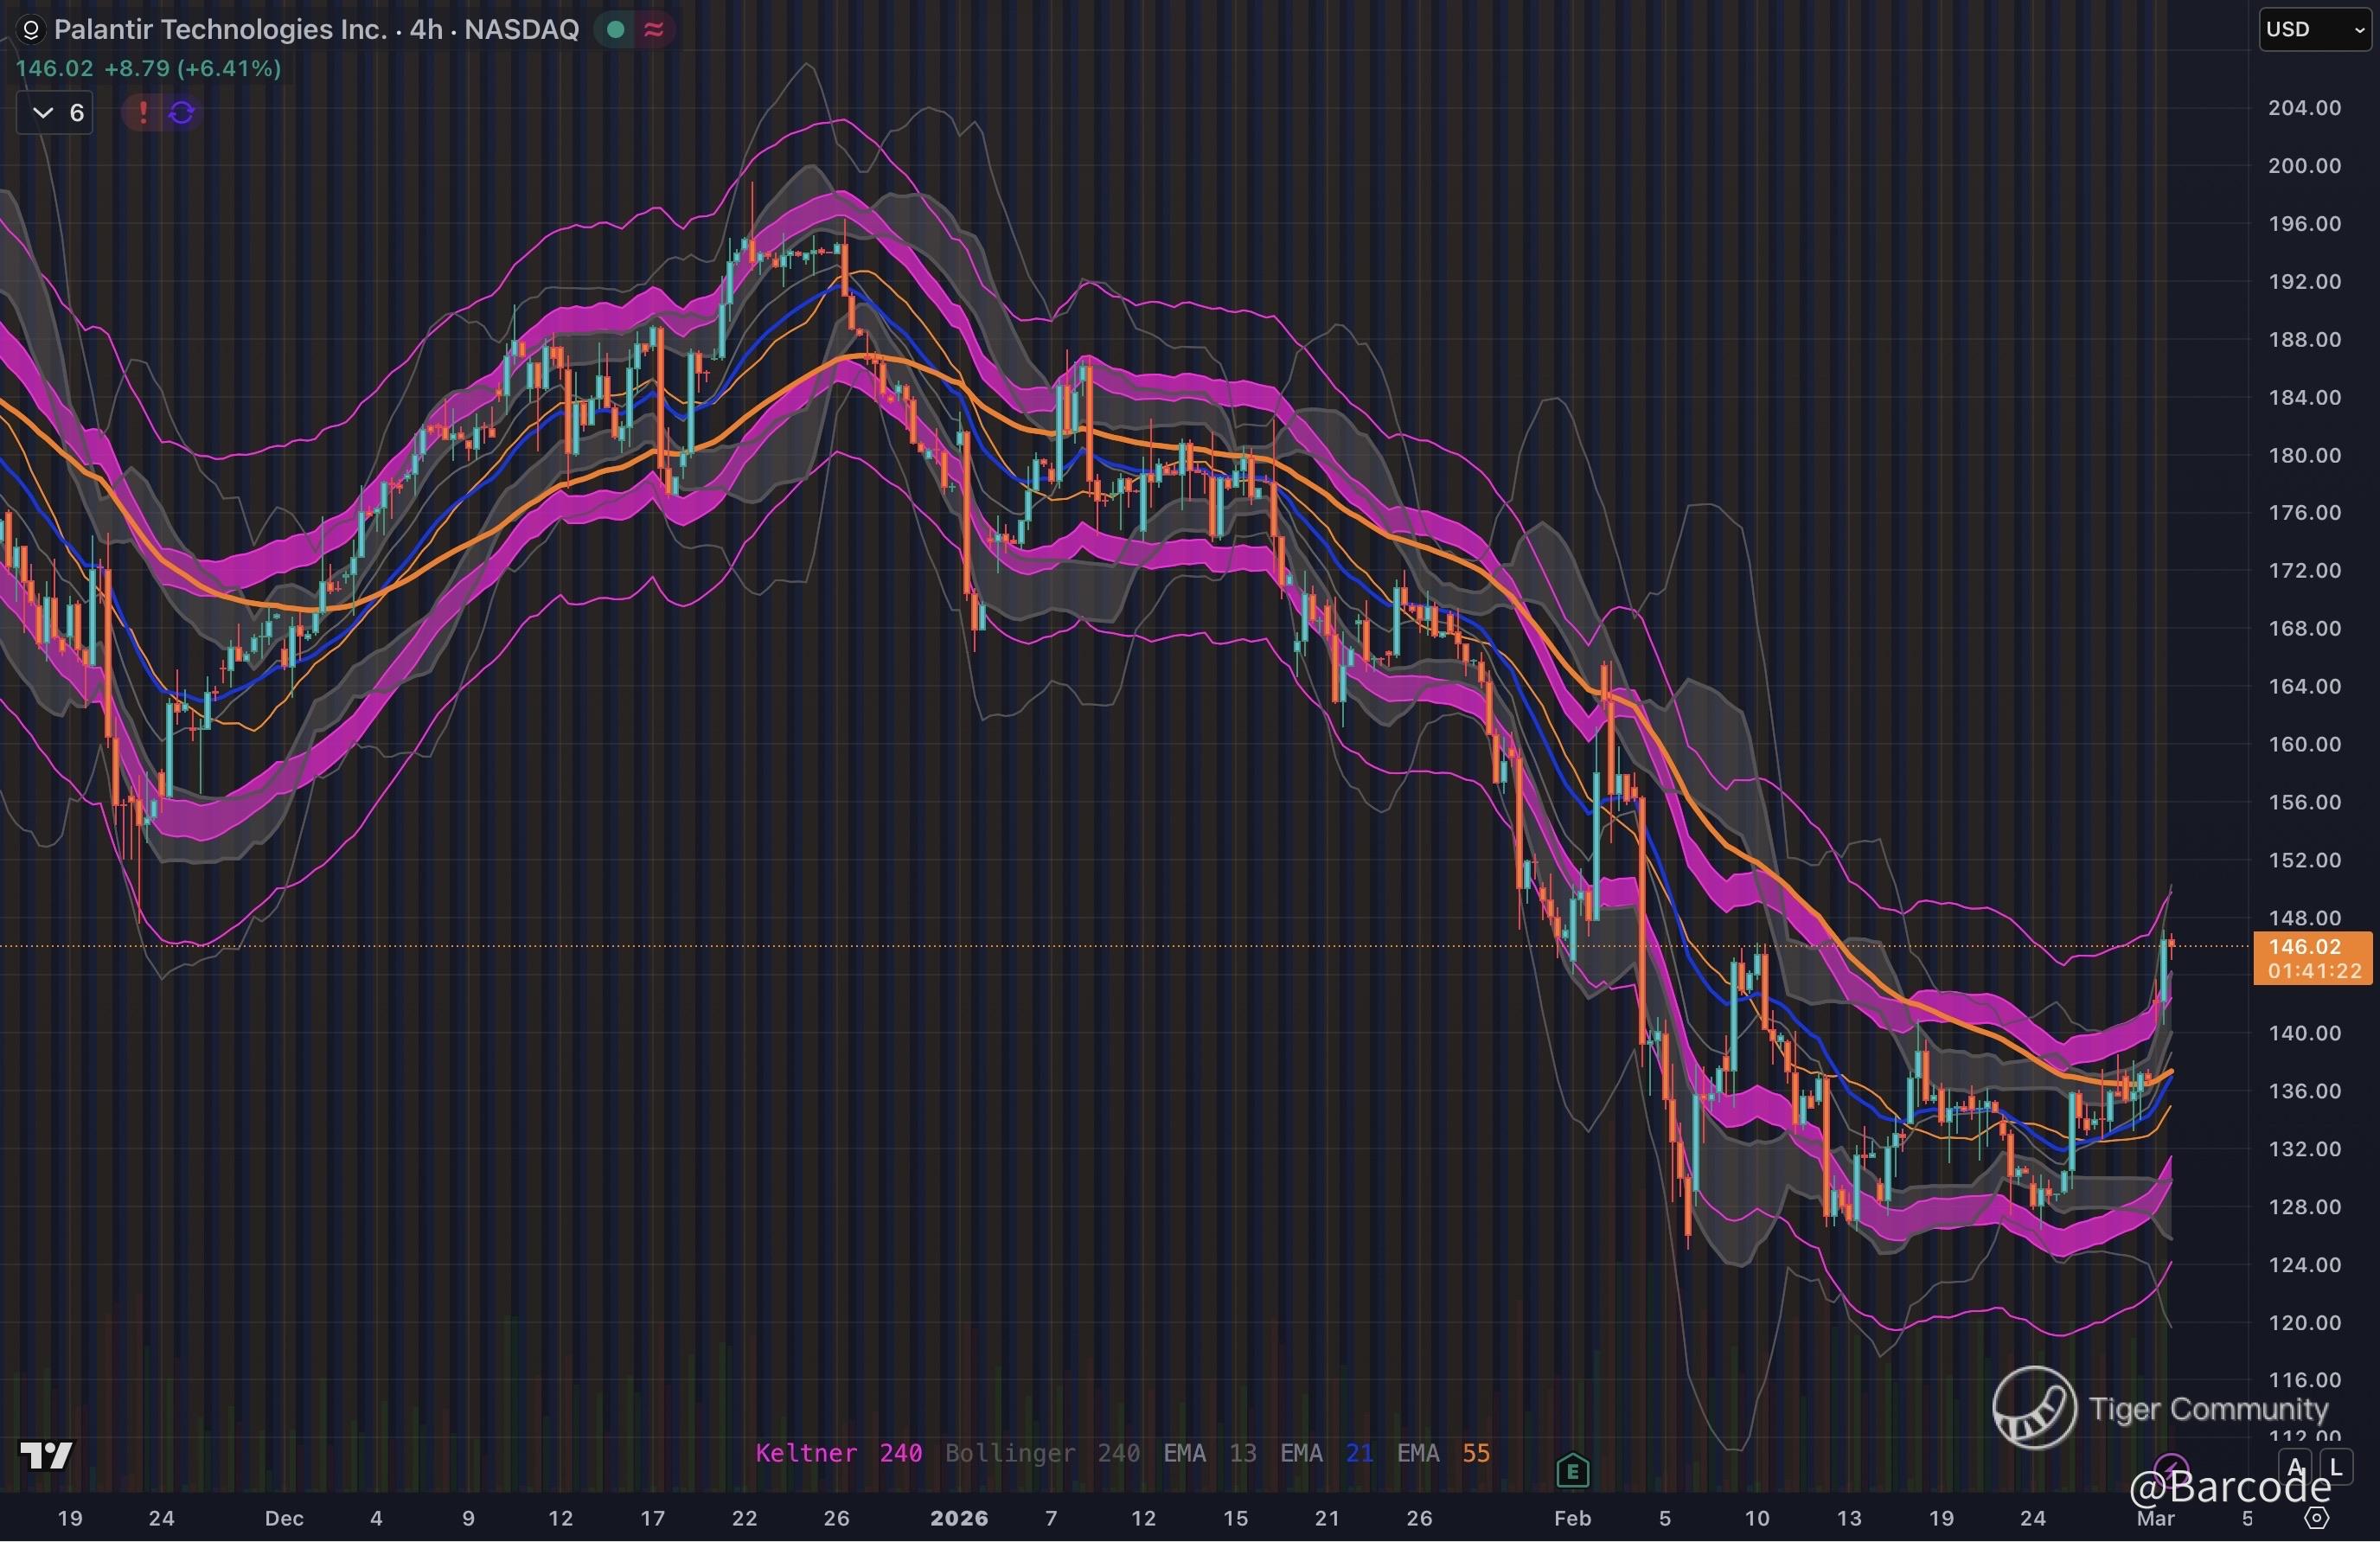The height and width of the screenshot is (1542, 2380).
Task: Open chart settings via hexagon gear icon
Action: click(x=2316, y=1518)
